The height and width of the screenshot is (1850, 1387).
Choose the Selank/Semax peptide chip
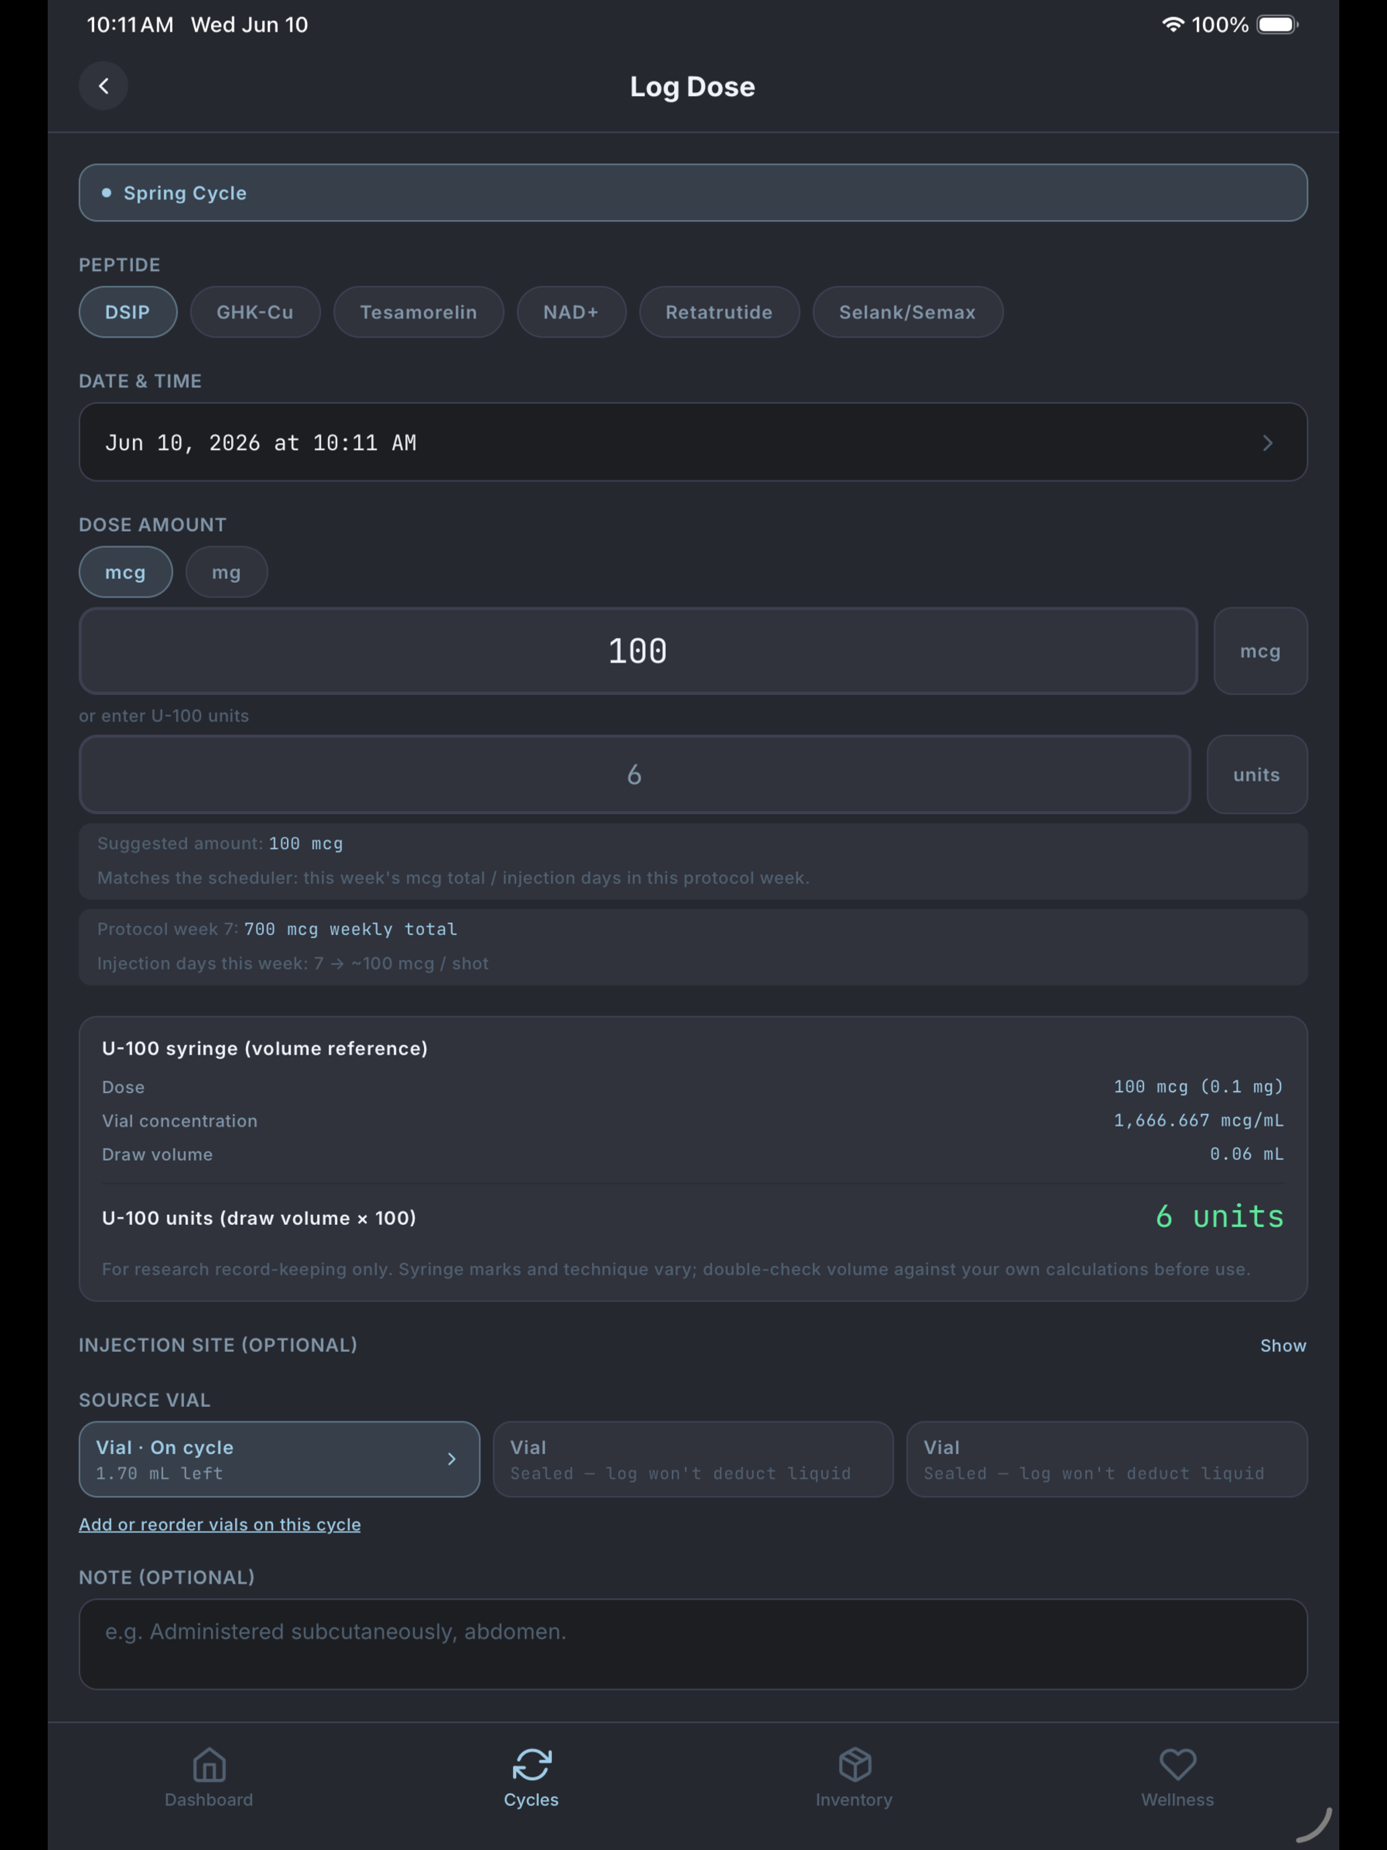(907, 312)
